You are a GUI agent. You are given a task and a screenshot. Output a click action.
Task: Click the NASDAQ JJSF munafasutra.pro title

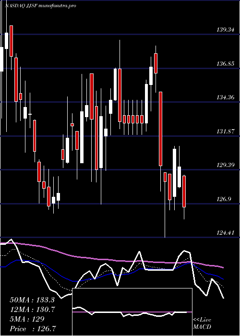[x=40, y=6]
